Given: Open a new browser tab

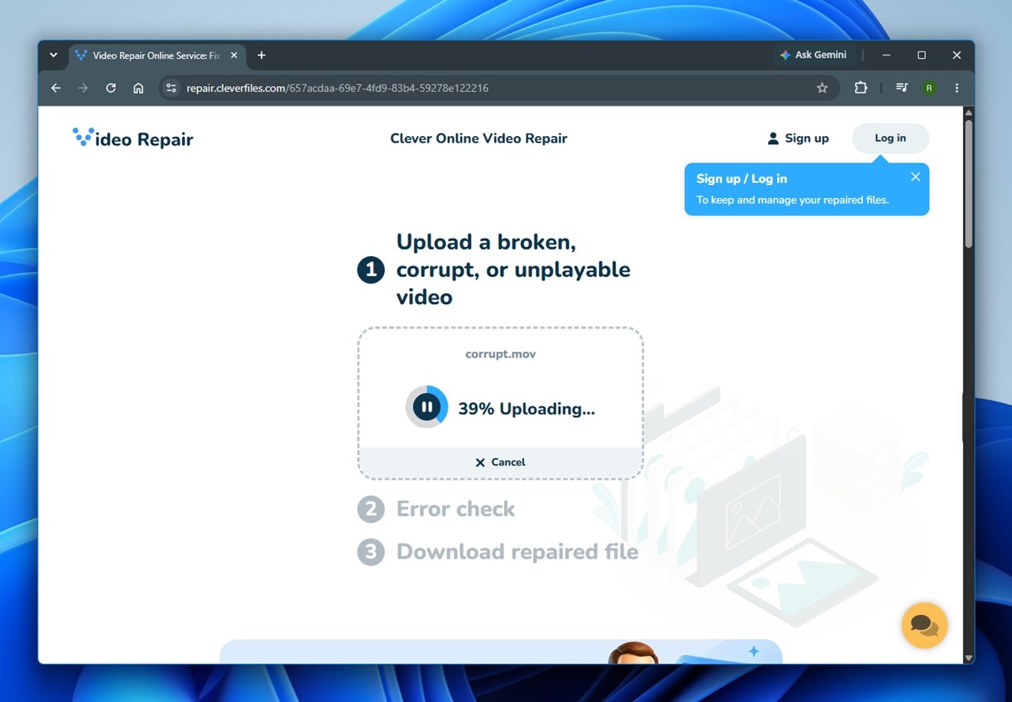Looking at the screenshot, I should [x=261, y=56].
